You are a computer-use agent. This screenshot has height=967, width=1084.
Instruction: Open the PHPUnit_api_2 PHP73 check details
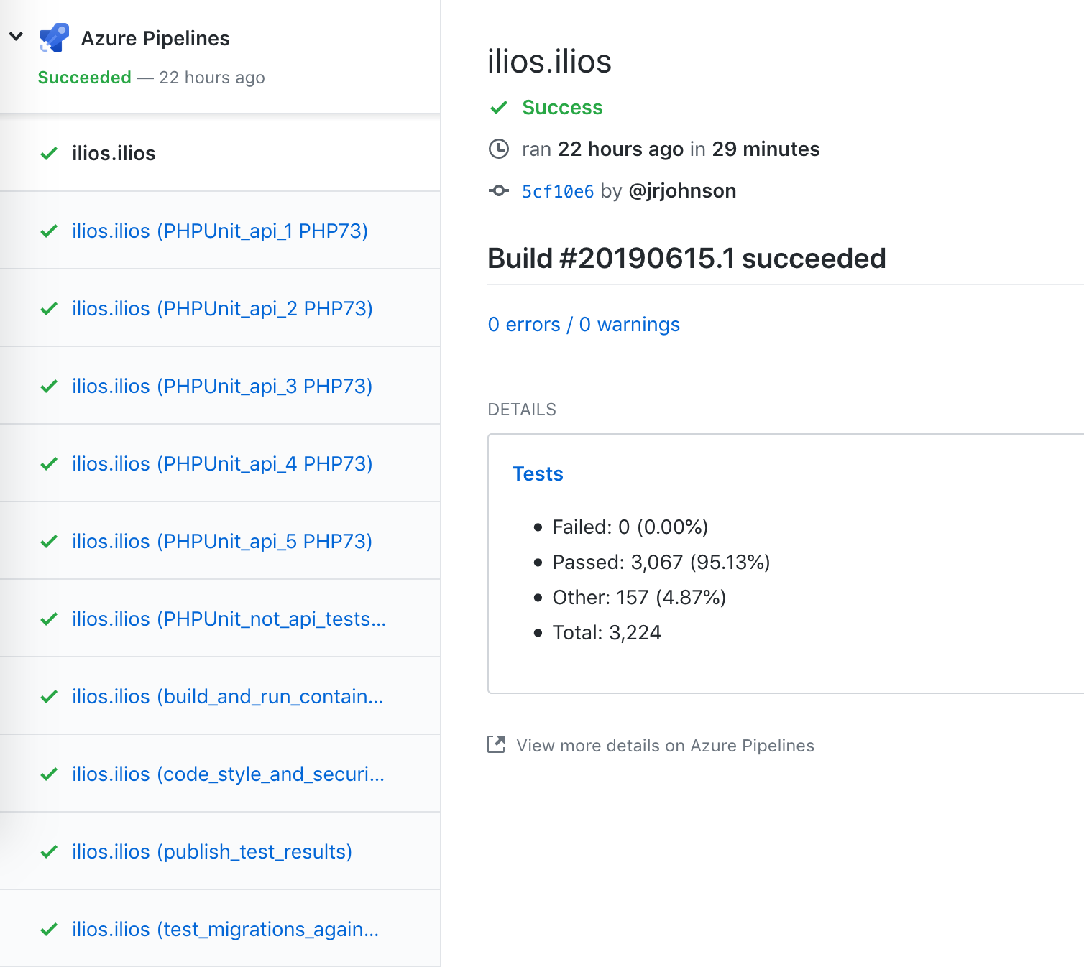coord(223,308)
